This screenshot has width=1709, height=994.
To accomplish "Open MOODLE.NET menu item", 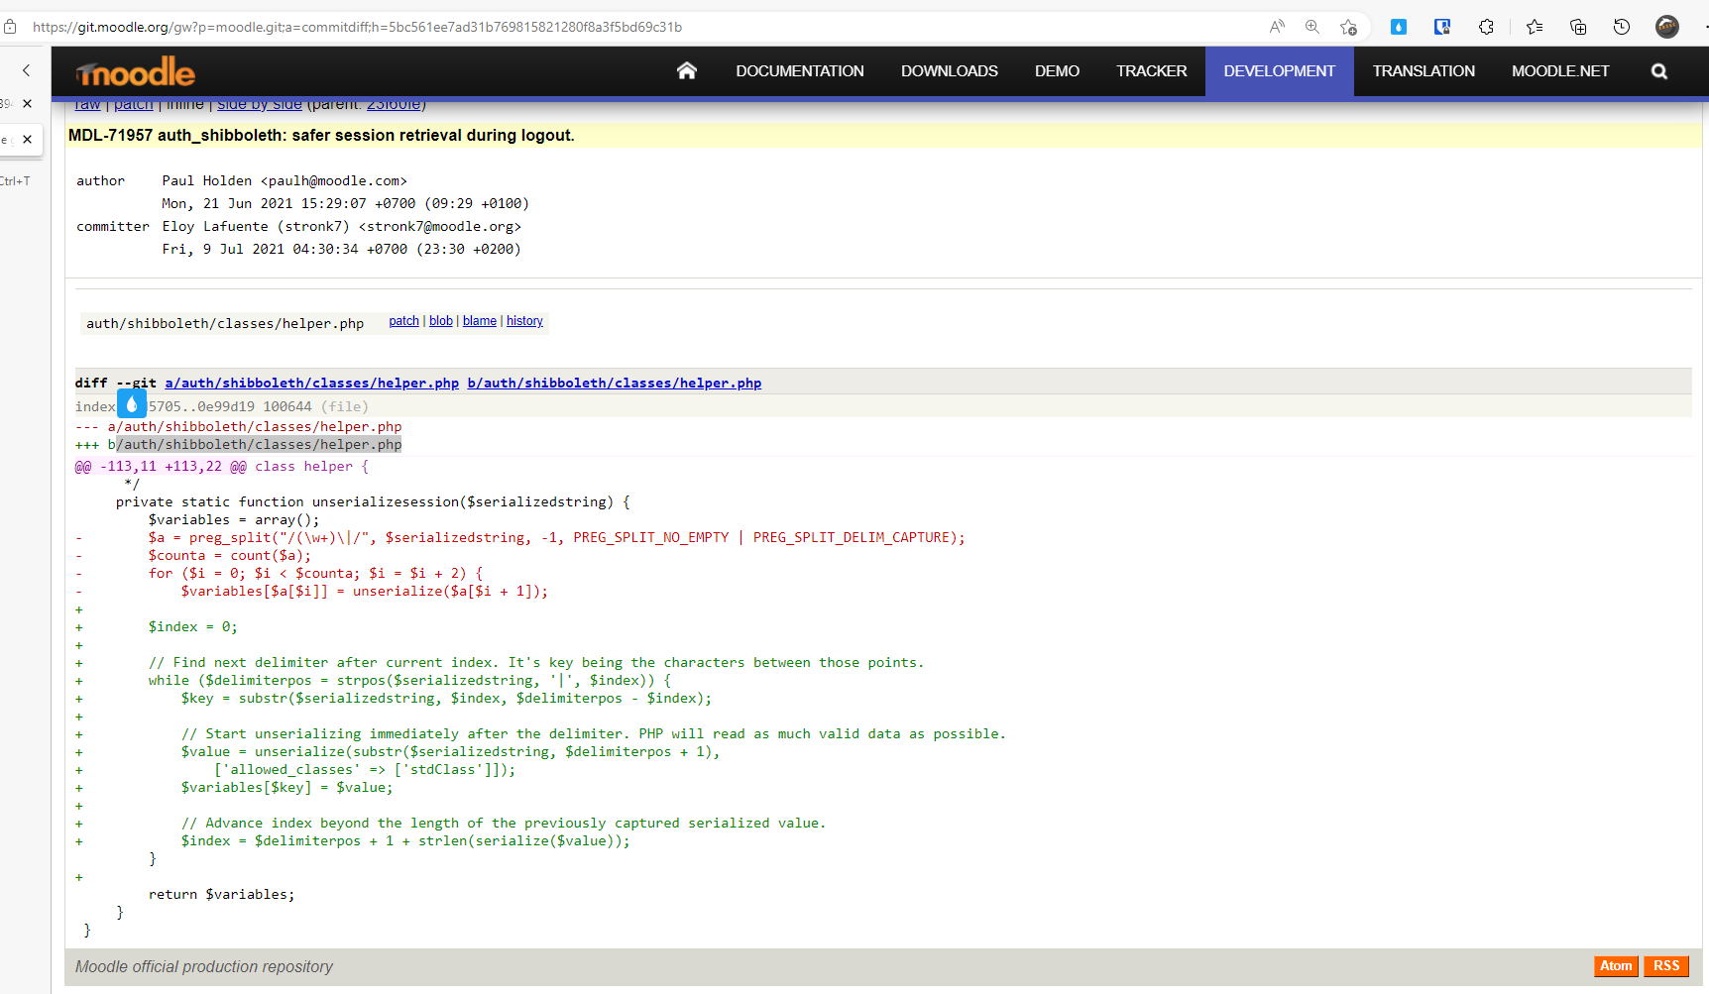I will (x=1560, y=71).
